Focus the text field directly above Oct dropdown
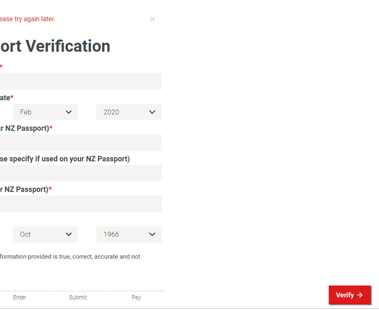Viewport: 379px width, 310px height. pyautogui.click(x=81, y=204)
